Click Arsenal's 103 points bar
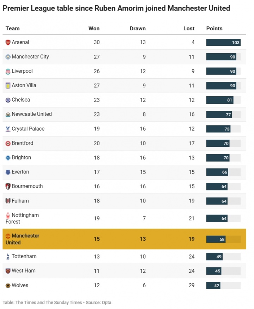Viewport: 254px width, 309px height. pyautogui.click(x=223, y=43)
